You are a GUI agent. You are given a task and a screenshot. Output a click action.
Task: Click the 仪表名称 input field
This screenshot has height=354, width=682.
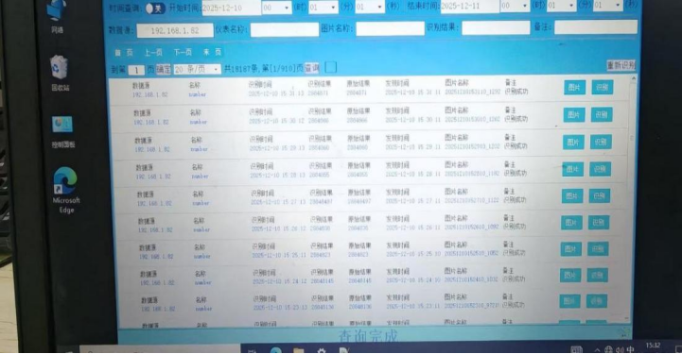pos(285,29)
